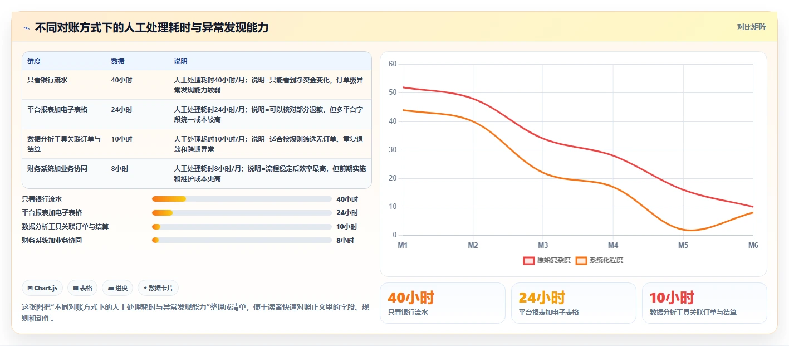Click the 30 value on the y-axis

coord(393,150)
